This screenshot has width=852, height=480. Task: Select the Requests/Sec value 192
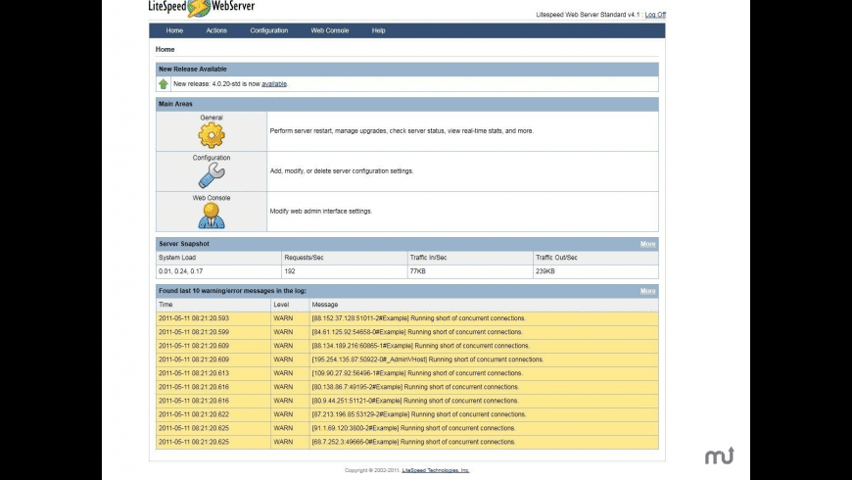[290, 271]
